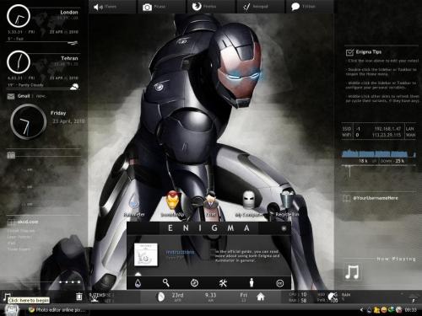Switch to Photo editor online browser task
Screen dimensions: 422x316
[x=58, y=310]
